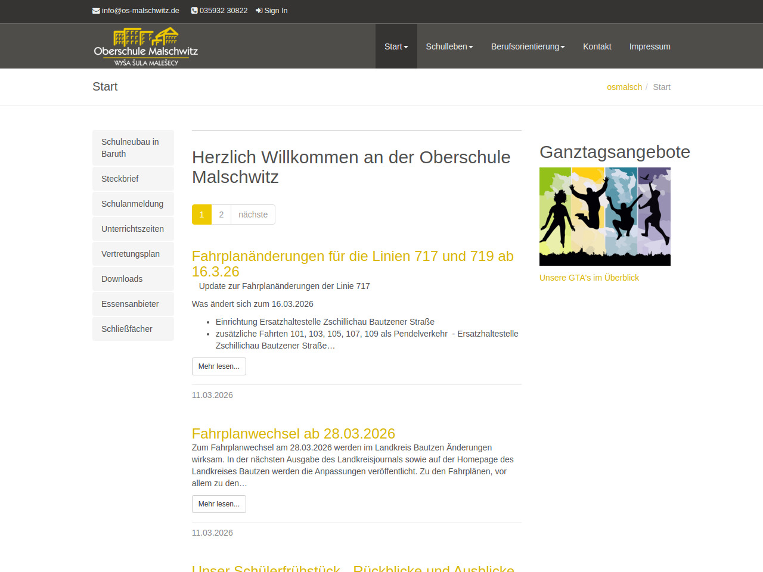Click the Zum Fahrplanwechsel am 28.03.2026 paragraph

point(352,465)
